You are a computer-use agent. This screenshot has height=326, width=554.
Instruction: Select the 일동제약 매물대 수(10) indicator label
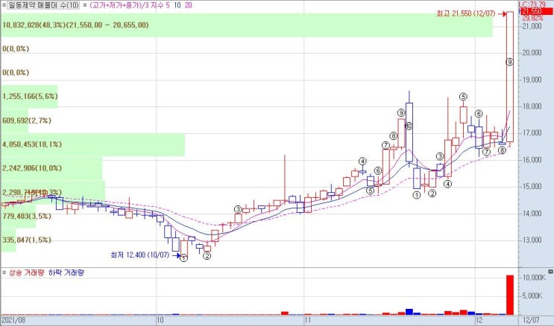click(x=43, y=5)
